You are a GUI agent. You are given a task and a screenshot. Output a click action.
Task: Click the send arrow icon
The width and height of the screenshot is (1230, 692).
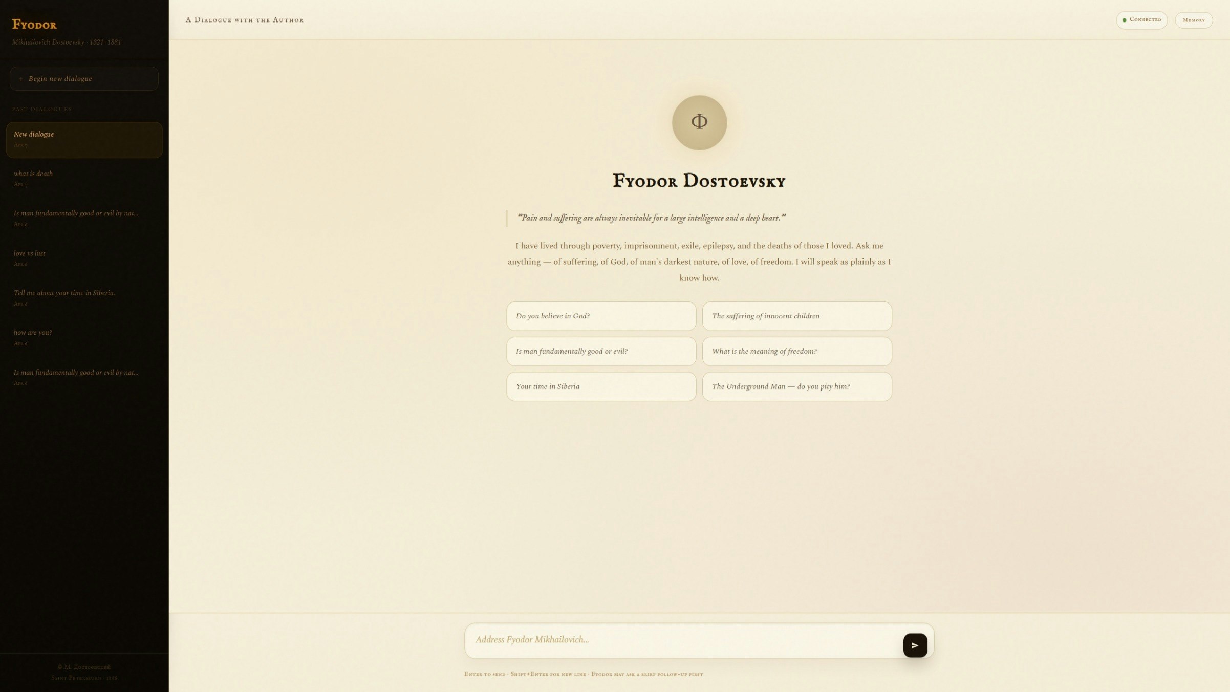(x=915, y=645)
